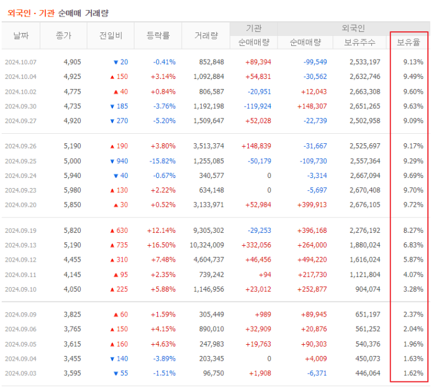This screenshot has width=438, height=389.
Task: Click the closing price 5,980
Action: tap(73, 190)
